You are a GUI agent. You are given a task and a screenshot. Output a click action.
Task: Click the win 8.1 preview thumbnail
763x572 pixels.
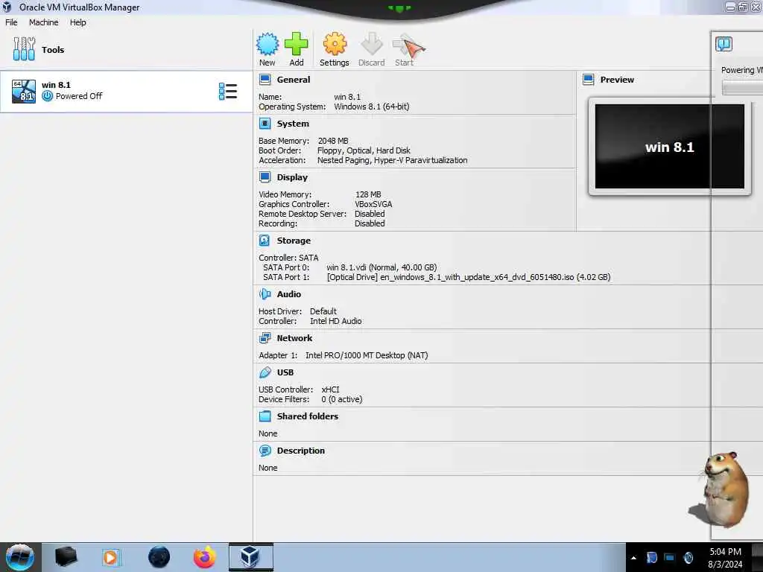(670, 147)
